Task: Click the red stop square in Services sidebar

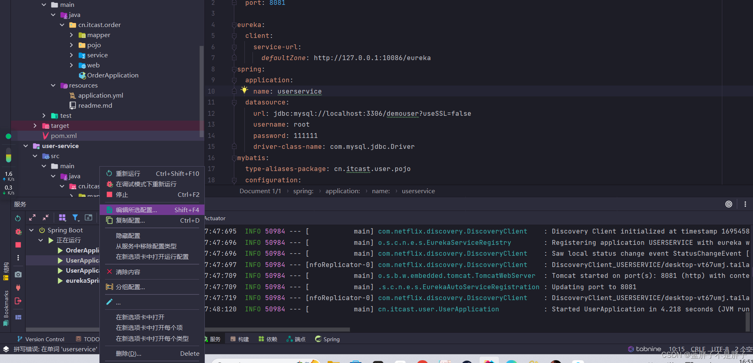Action: click(x=18, y=245)
